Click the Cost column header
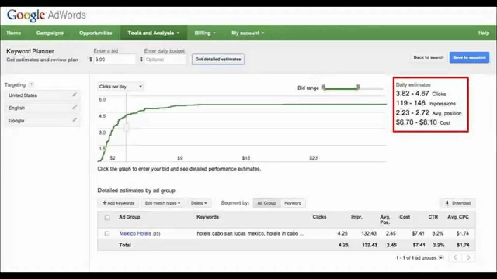The height and width of the screenshot is (279, 497). (x=405, y=217)
